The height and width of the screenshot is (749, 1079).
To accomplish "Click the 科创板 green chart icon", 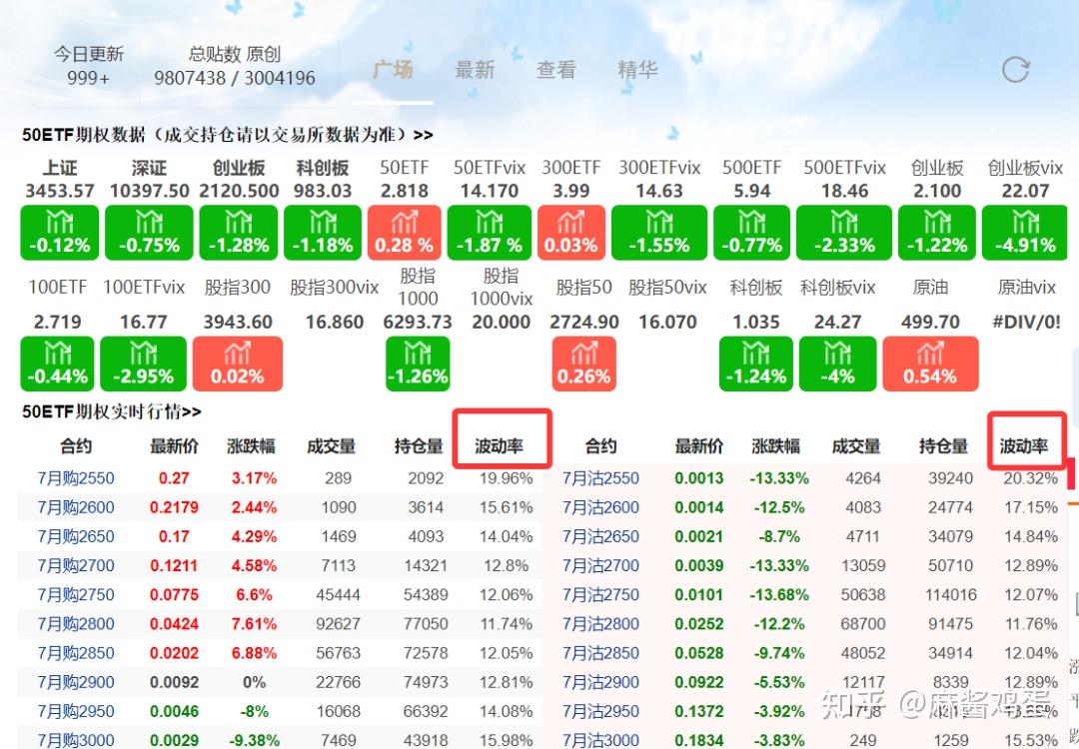I will pyautogui.click(x=755, y=364).
